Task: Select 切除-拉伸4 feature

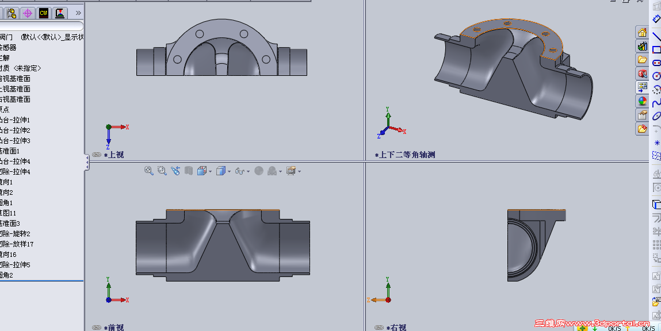Action: (15, 171)
